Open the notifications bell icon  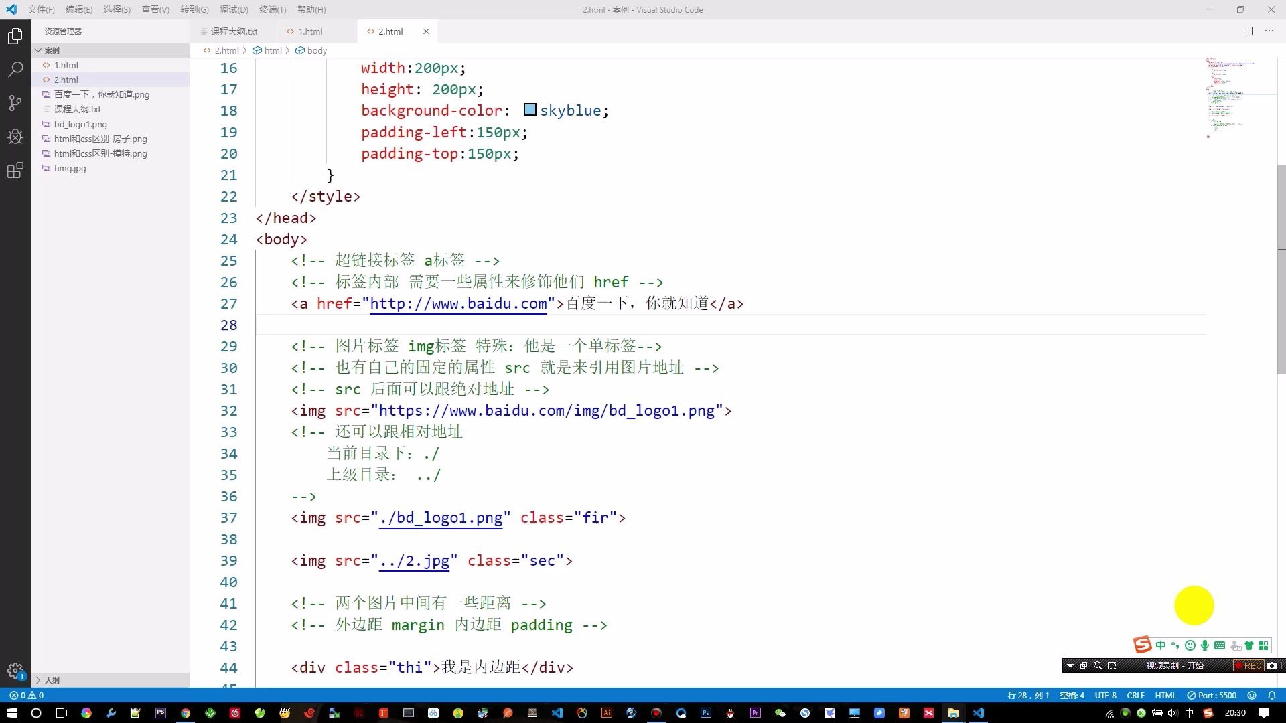click(1271, 695)
